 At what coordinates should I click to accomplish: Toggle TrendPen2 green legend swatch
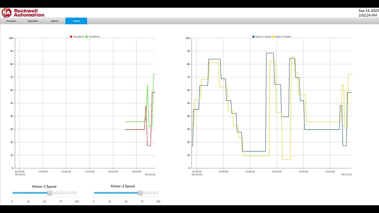[86, 37]
